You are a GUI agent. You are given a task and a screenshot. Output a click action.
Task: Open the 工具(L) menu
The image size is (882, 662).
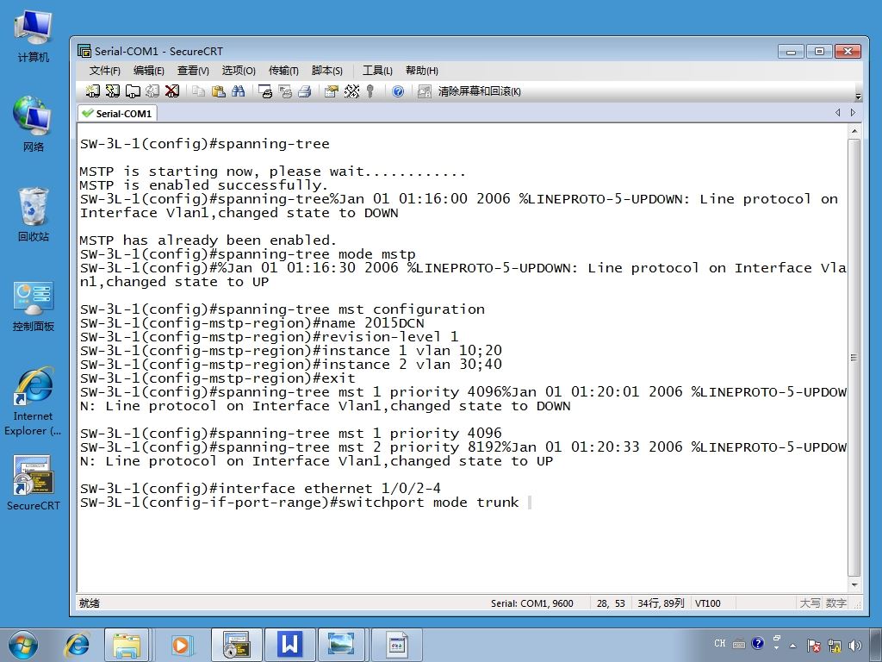click(x=377, y=71)
